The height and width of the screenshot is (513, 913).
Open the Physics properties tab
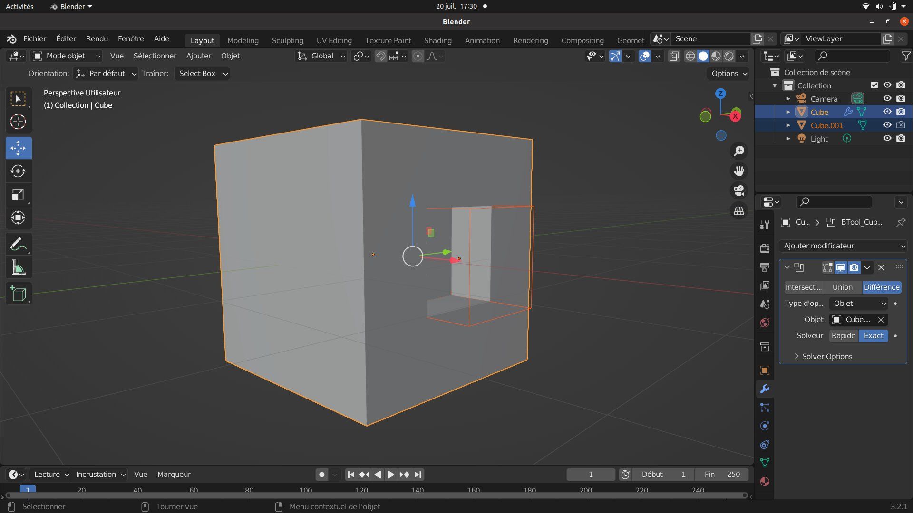(x=765, y=426)
